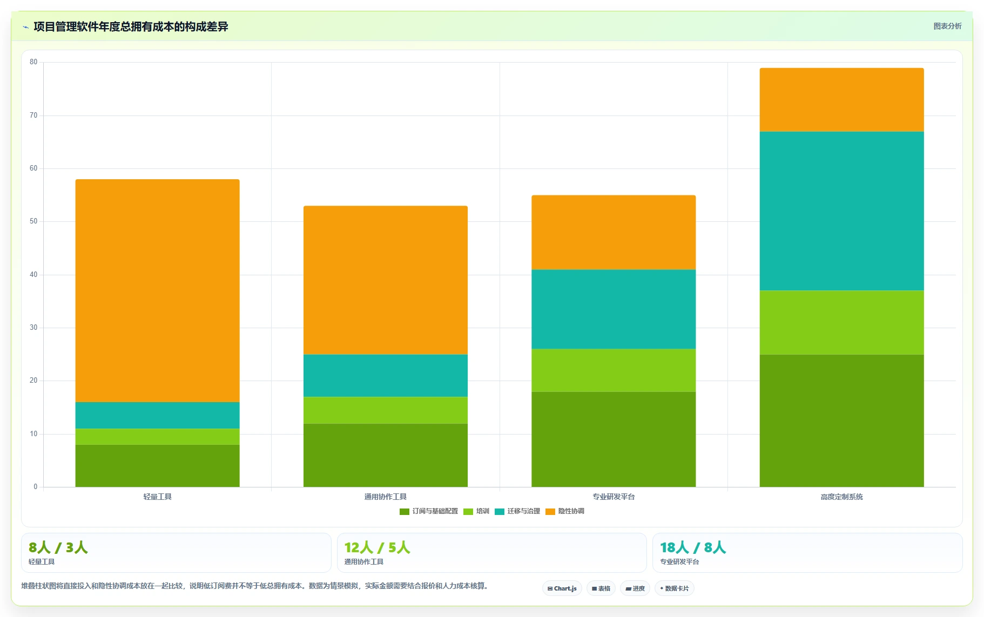Screen dimensions: 984x617
Task: Click the dark green segment of 轻量工具 bar
Action: 157,466
